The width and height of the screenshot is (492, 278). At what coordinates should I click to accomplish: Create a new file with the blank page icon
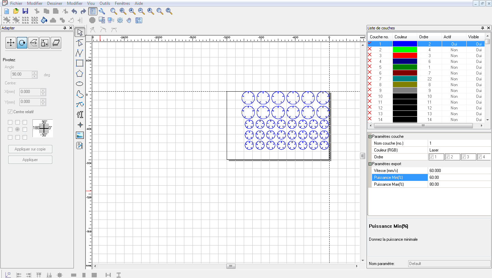pyautogui.click(x=6, y=11)
